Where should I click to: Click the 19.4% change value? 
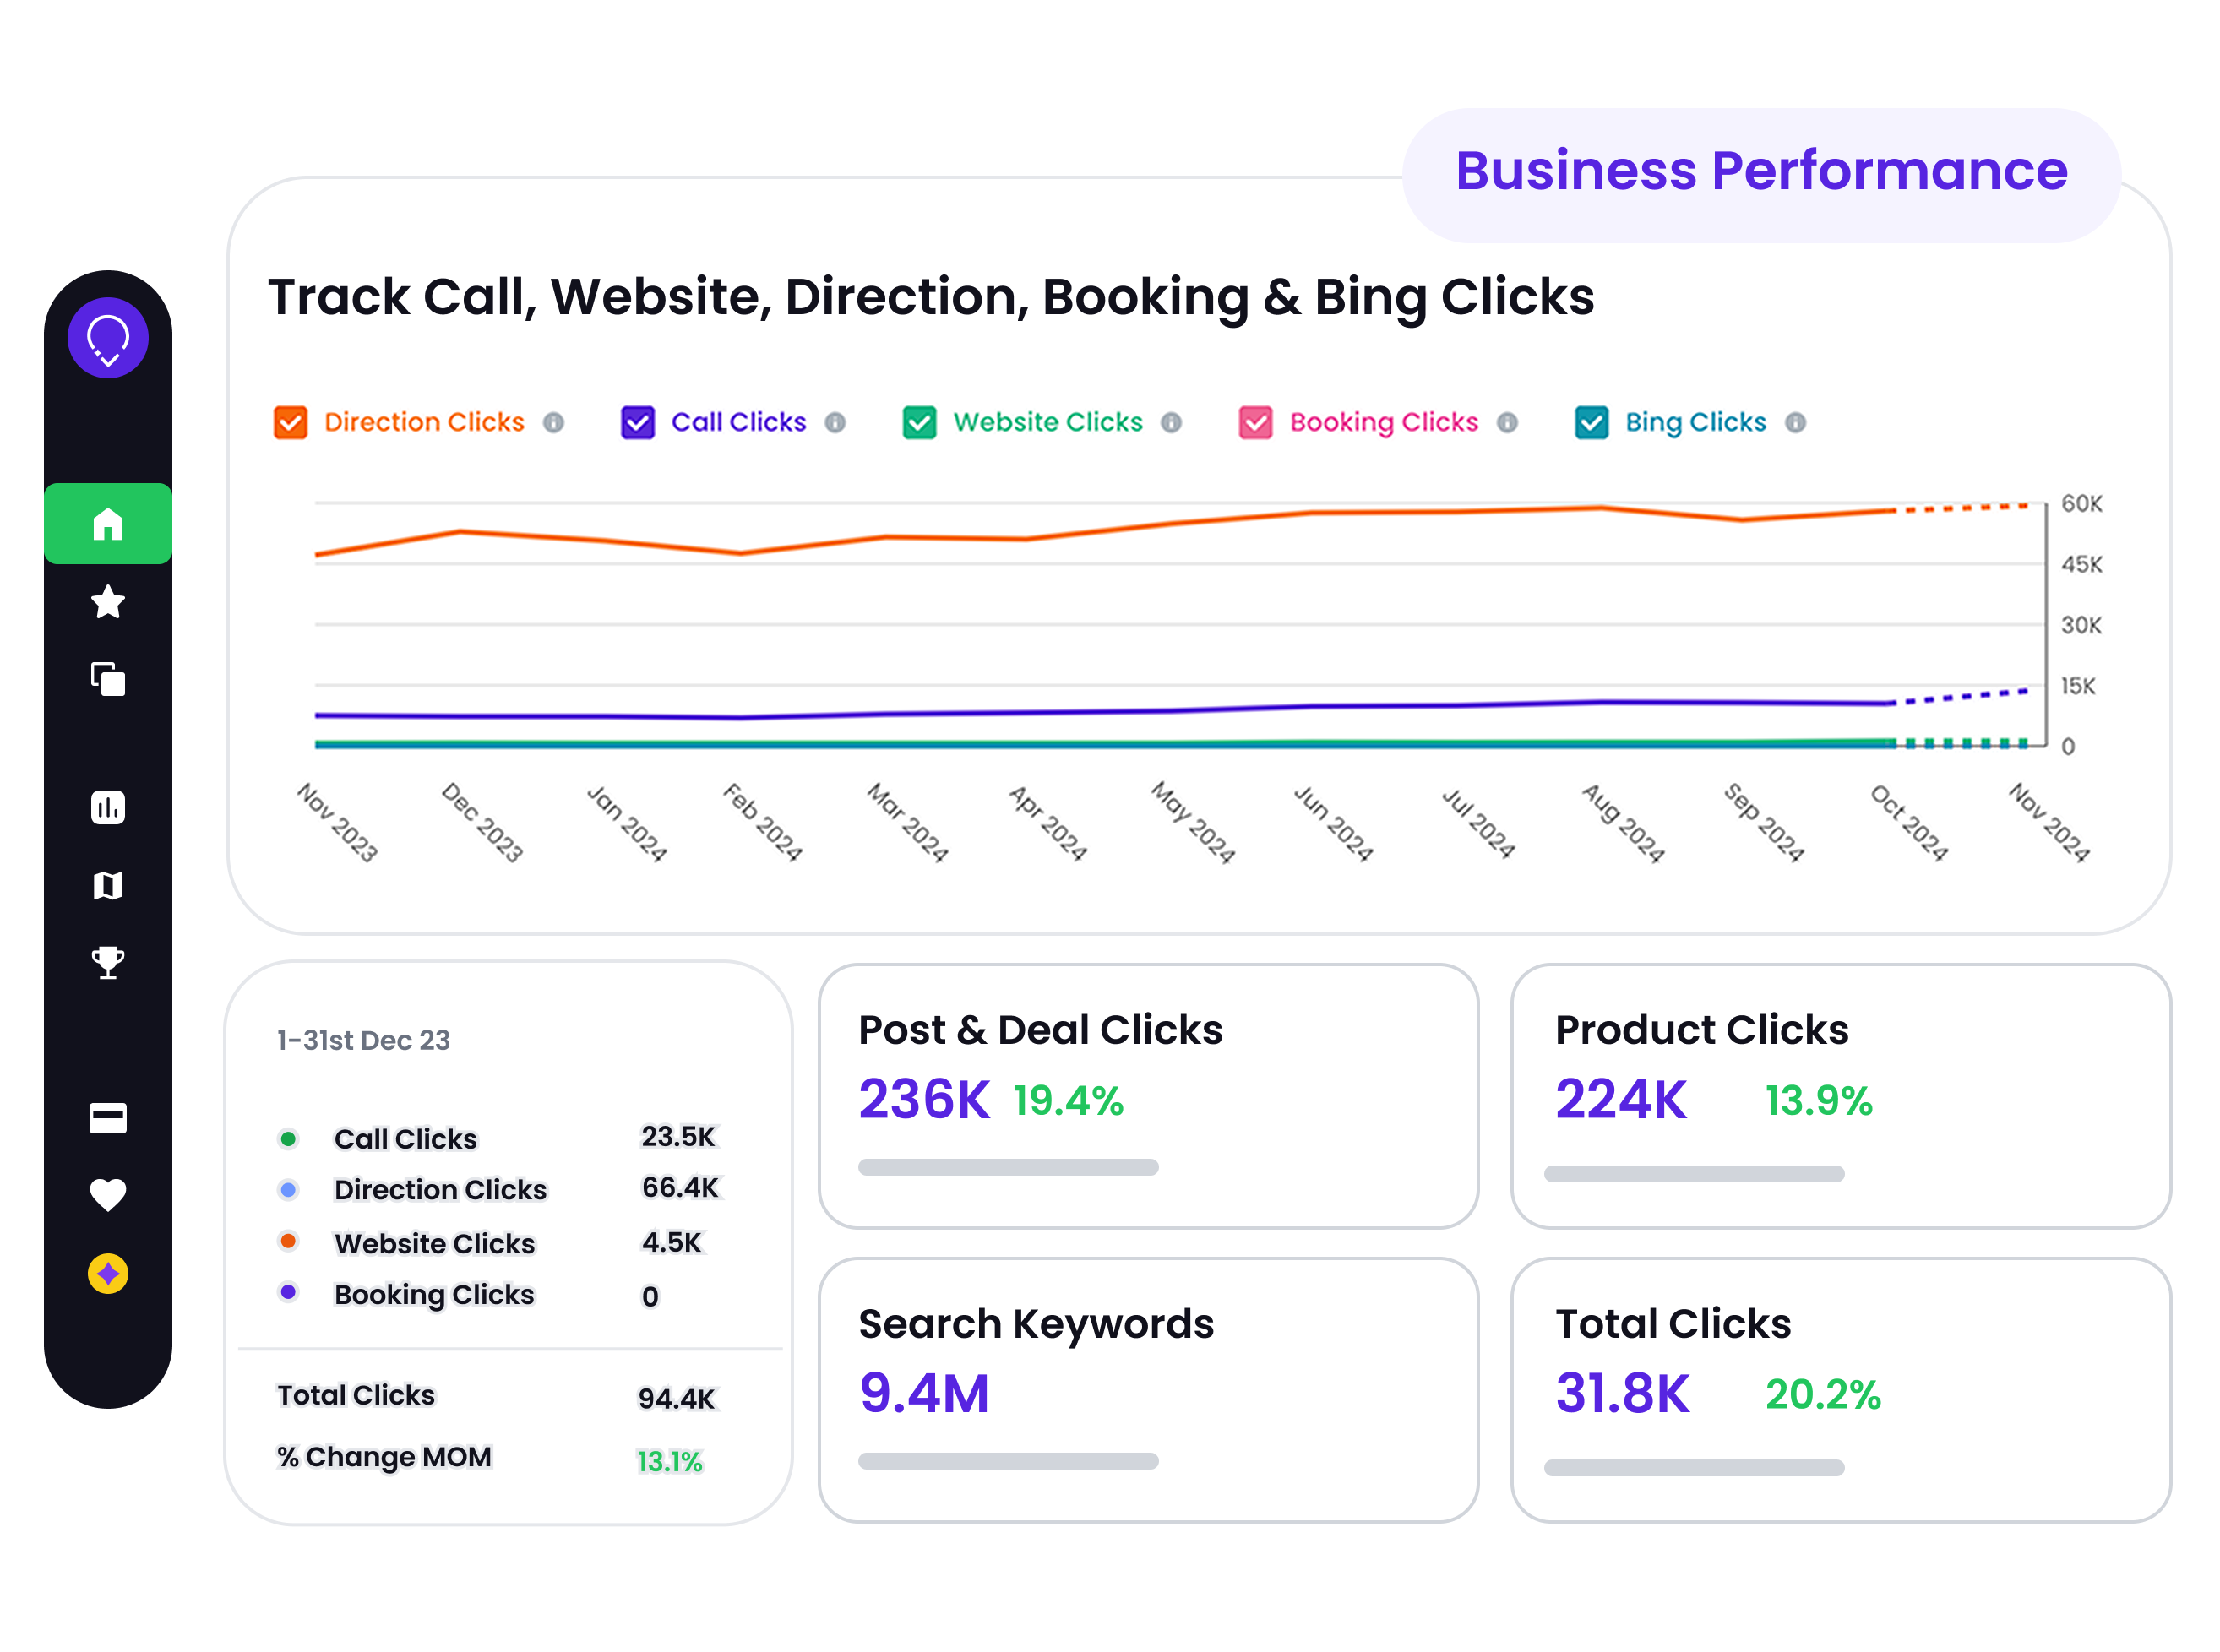pyautogui.click(x=1068, y=1101)
